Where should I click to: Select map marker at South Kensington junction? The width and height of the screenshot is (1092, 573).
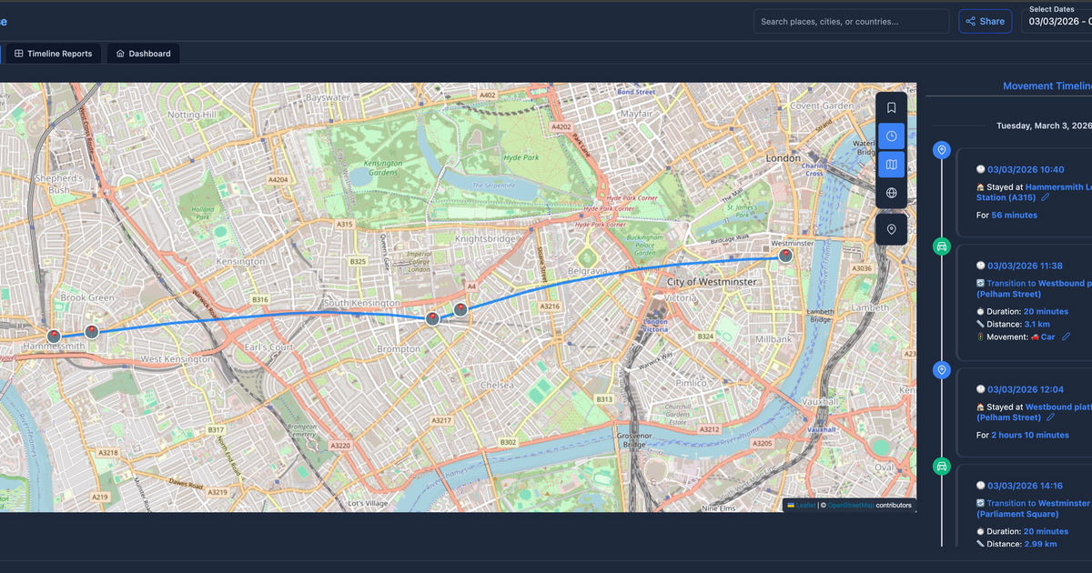point(432,318)
